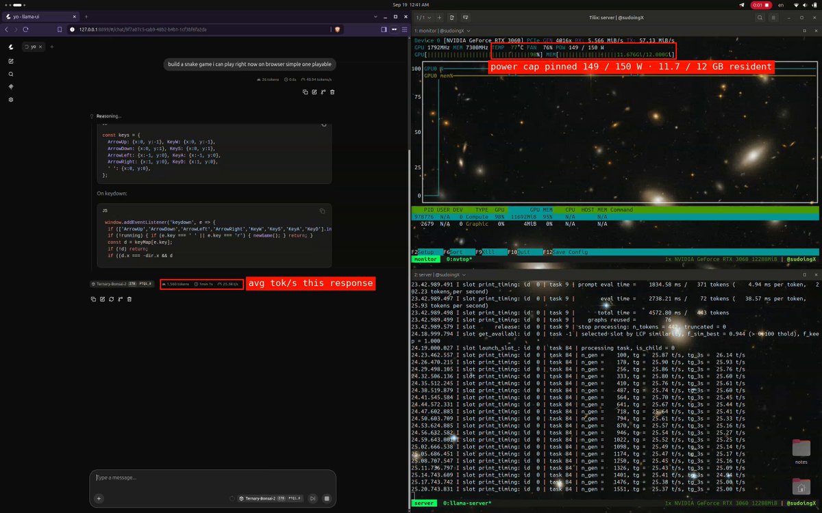Regenerate the assistant response

[111, 299]
